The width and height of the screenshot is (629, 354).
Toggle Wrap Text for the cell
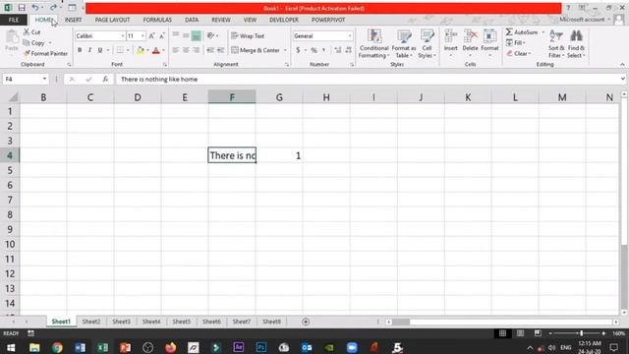point(248,36)
